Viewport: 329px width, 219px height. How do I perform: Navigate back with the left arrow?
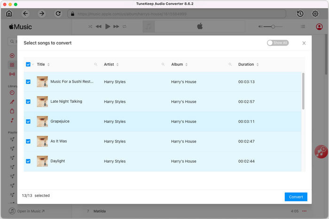(x=25, y=14)
